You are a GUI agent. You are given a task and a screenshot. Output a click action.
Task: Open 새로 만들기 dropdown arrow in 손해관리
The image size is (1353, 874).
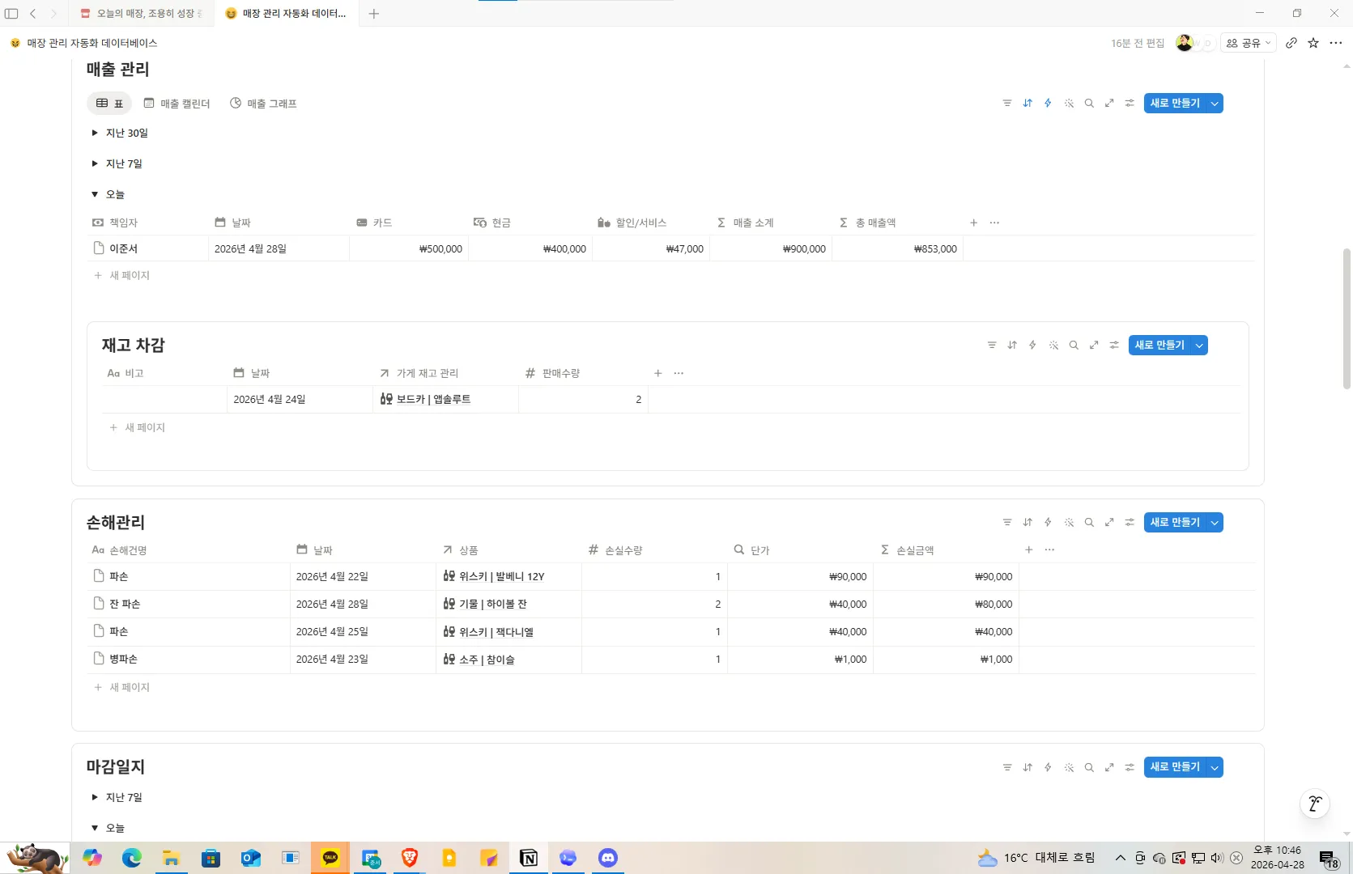[x=1215, y=523]
